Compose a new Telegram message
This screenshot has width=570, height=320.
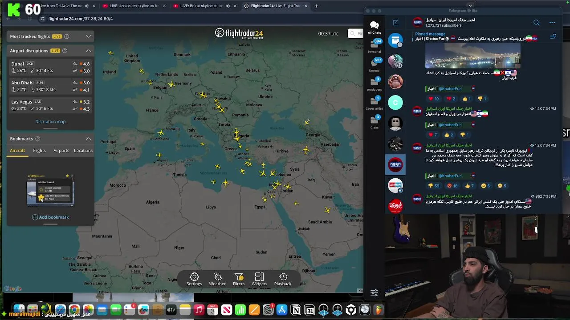(x=395, y=23)
